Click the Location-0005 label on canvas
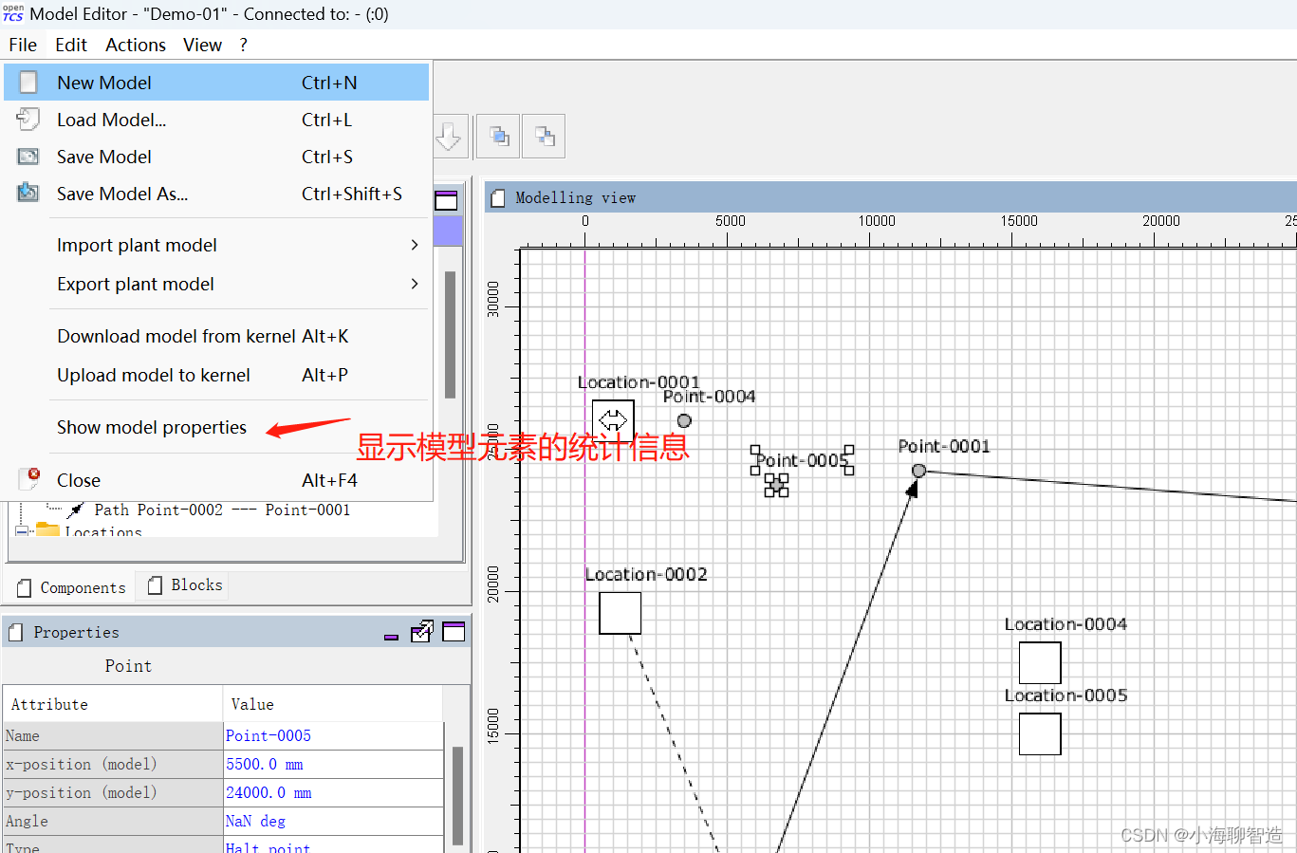Image resolution: width=1297 pixels, height=853 pixels. (x=1065, y=695)
